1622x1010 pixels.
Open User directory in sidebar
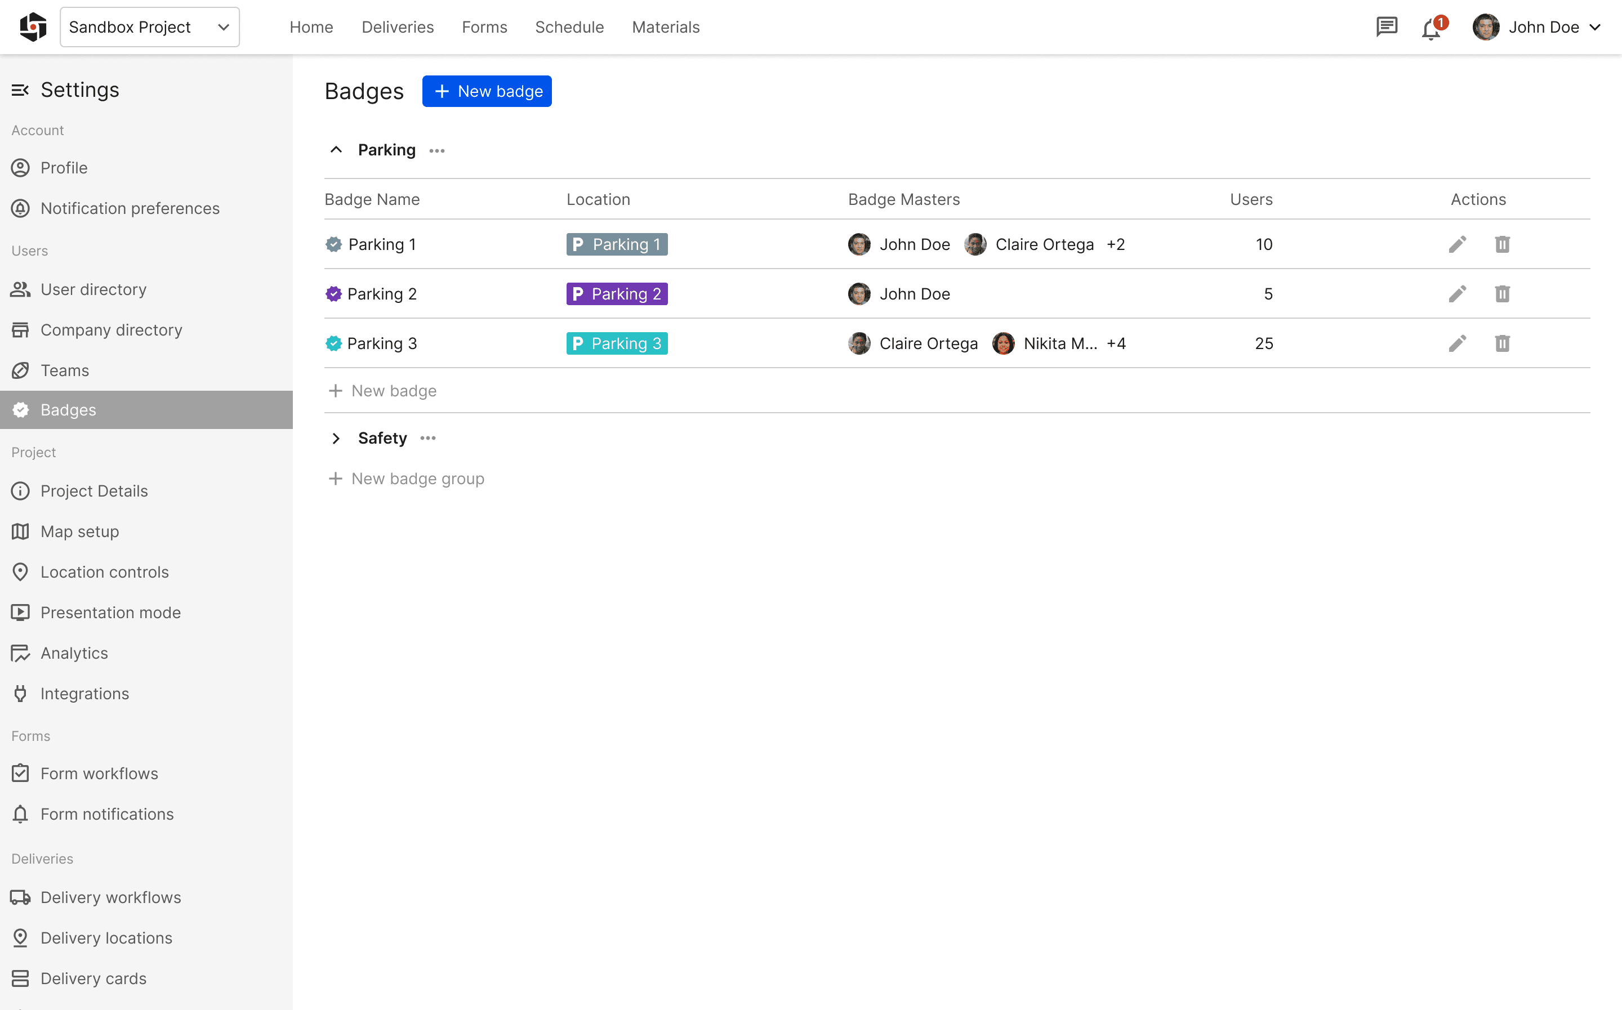click(93, 289)
